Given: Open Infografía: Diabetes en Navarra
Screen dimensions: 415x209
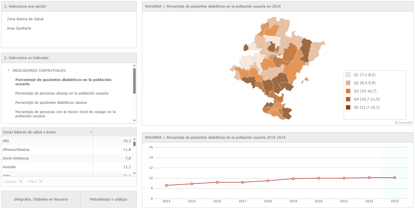Looking at the screenshot, I should (41, 199).
